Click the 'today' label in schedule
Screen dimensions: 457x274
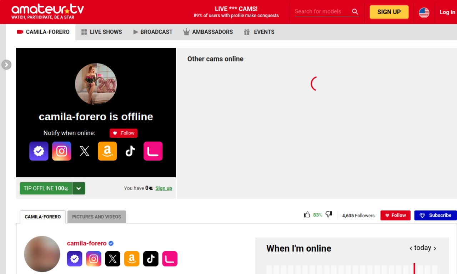pos(423,248)
